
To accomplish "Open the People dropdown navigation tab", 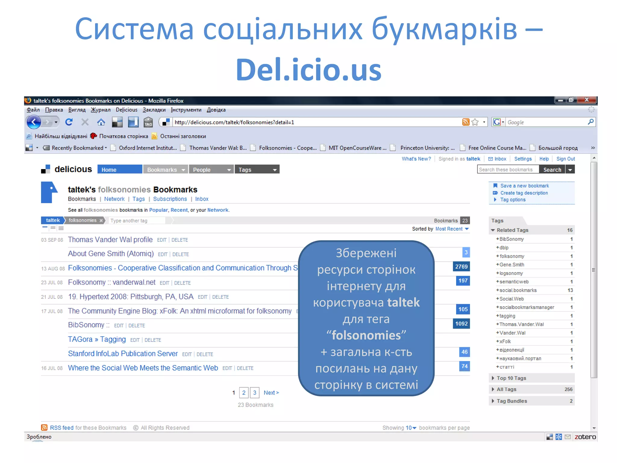I will point(211,169).
